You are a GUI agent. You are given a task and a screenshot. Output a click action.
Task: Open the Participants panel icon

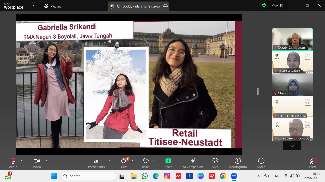96,161
